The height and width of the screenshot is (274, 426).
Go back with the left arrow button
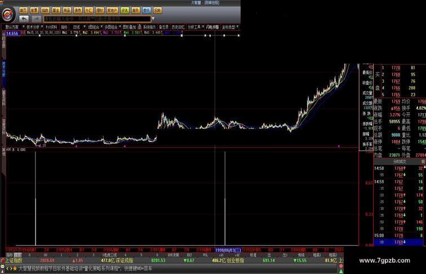point(24,19)
